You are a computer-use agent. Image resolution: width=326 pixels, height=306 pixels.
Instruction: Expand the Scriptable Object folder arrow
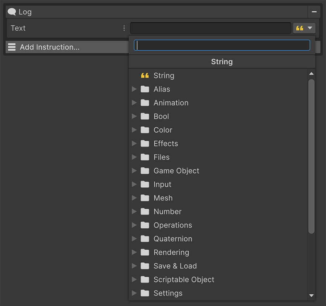pos(134,280)
